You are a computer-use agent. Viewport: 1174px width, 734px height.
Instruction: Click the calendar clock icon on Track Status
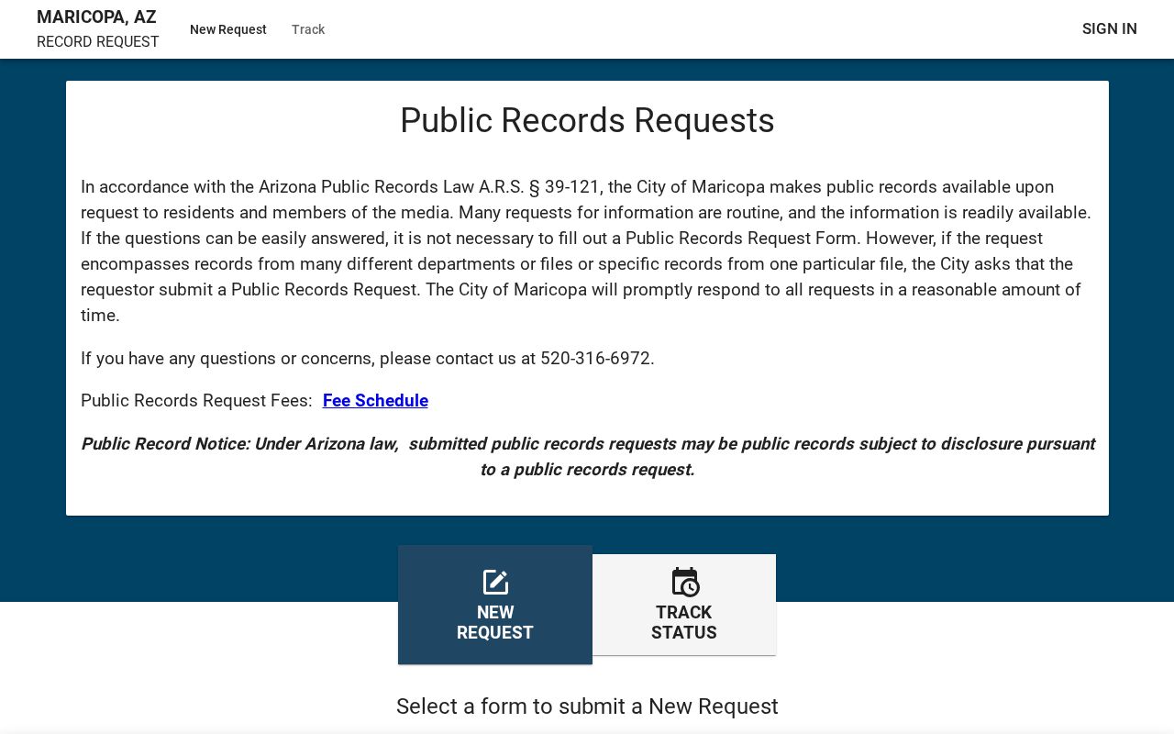(x=684, y=583)
